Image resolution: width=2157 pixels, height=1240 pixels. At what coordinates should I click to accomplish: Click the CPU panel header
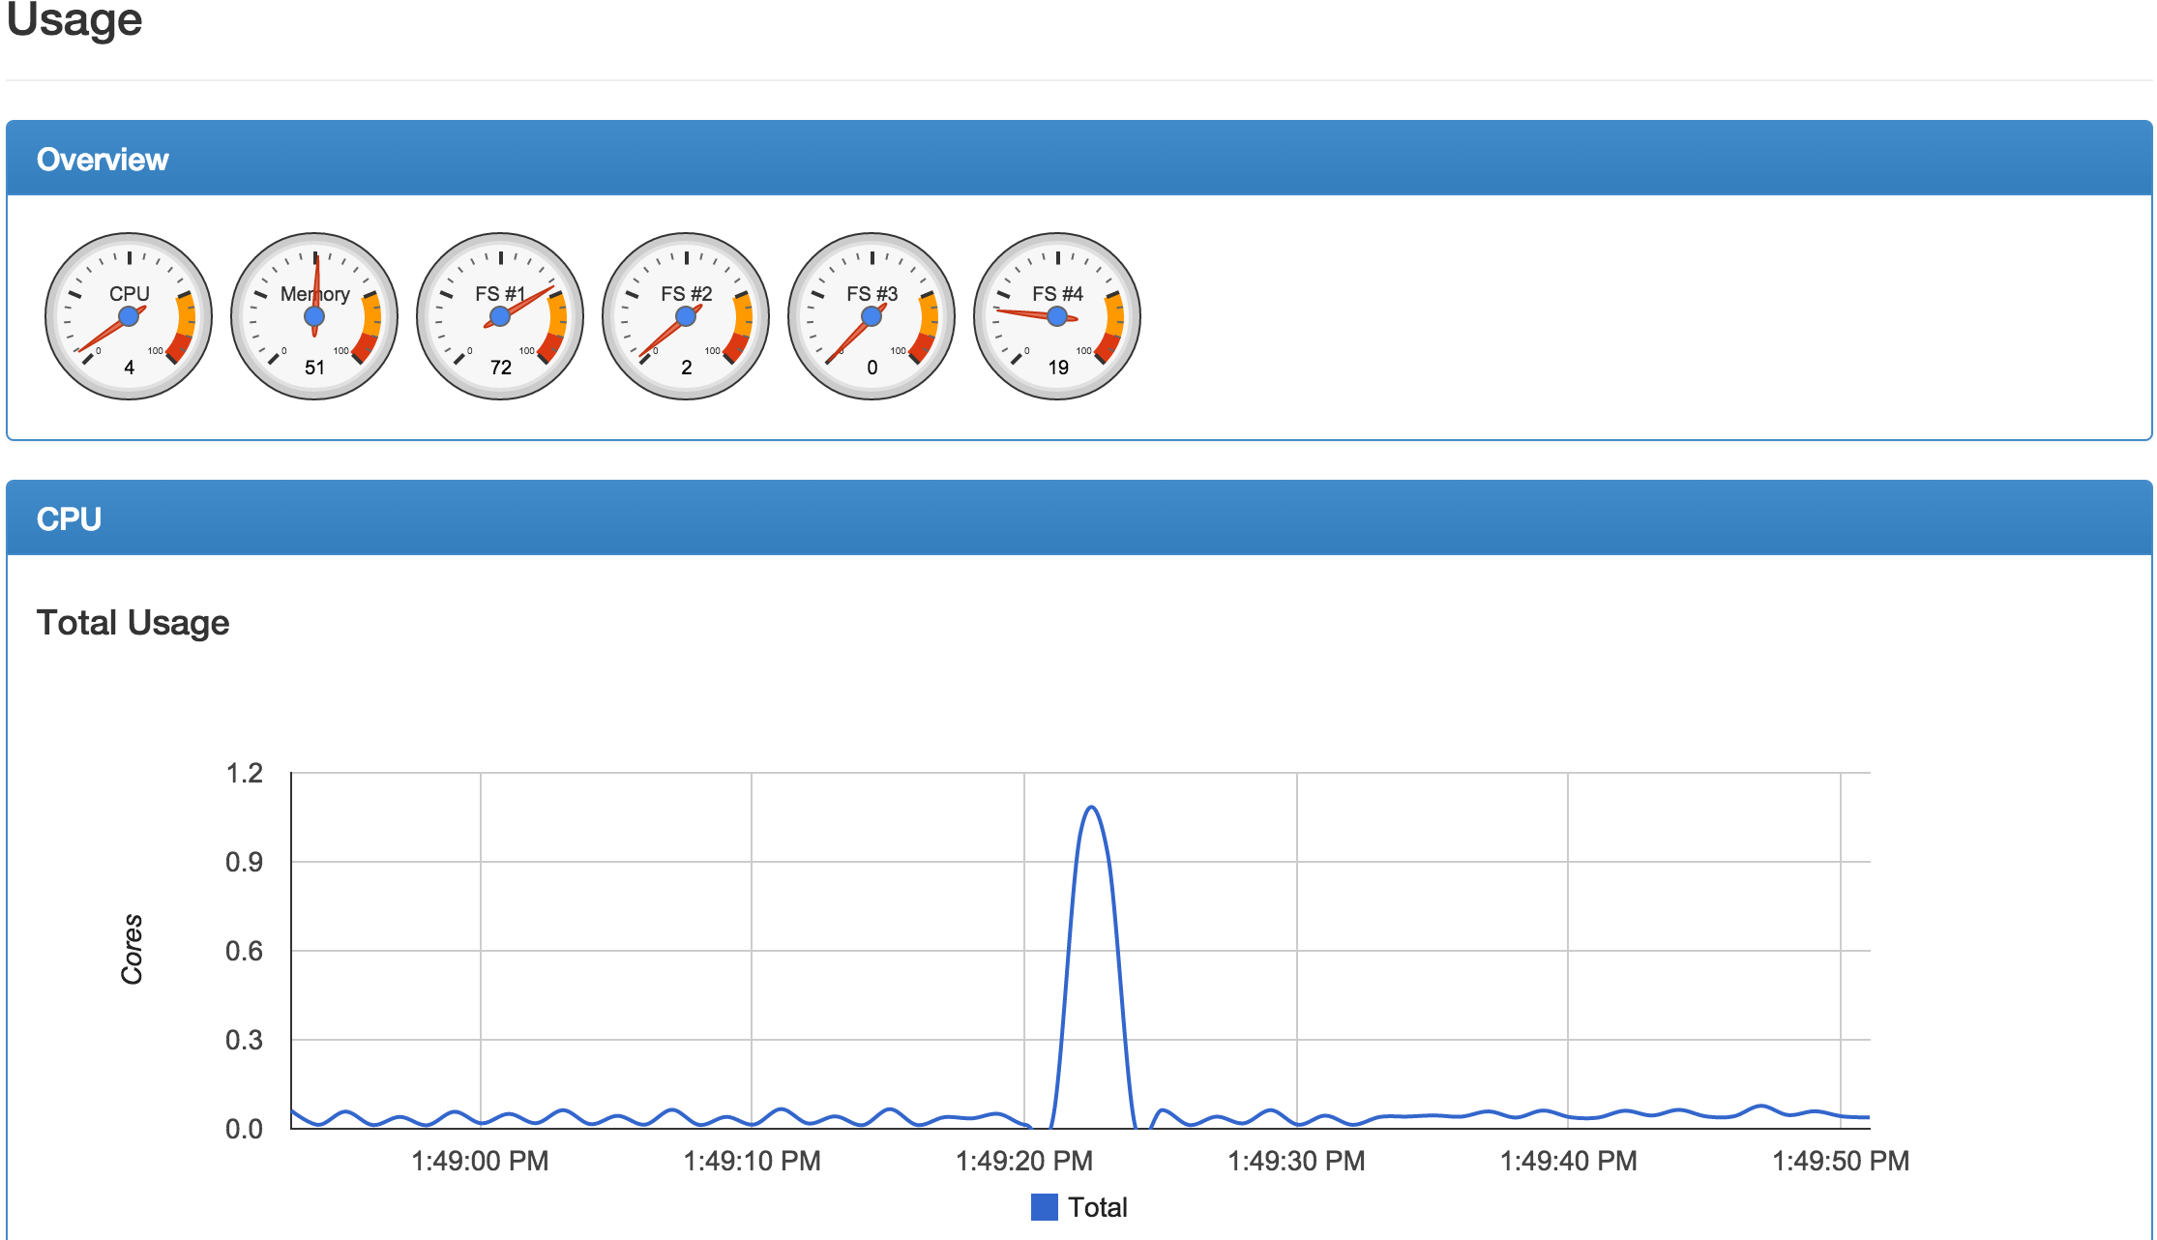(x=70, y=517)
